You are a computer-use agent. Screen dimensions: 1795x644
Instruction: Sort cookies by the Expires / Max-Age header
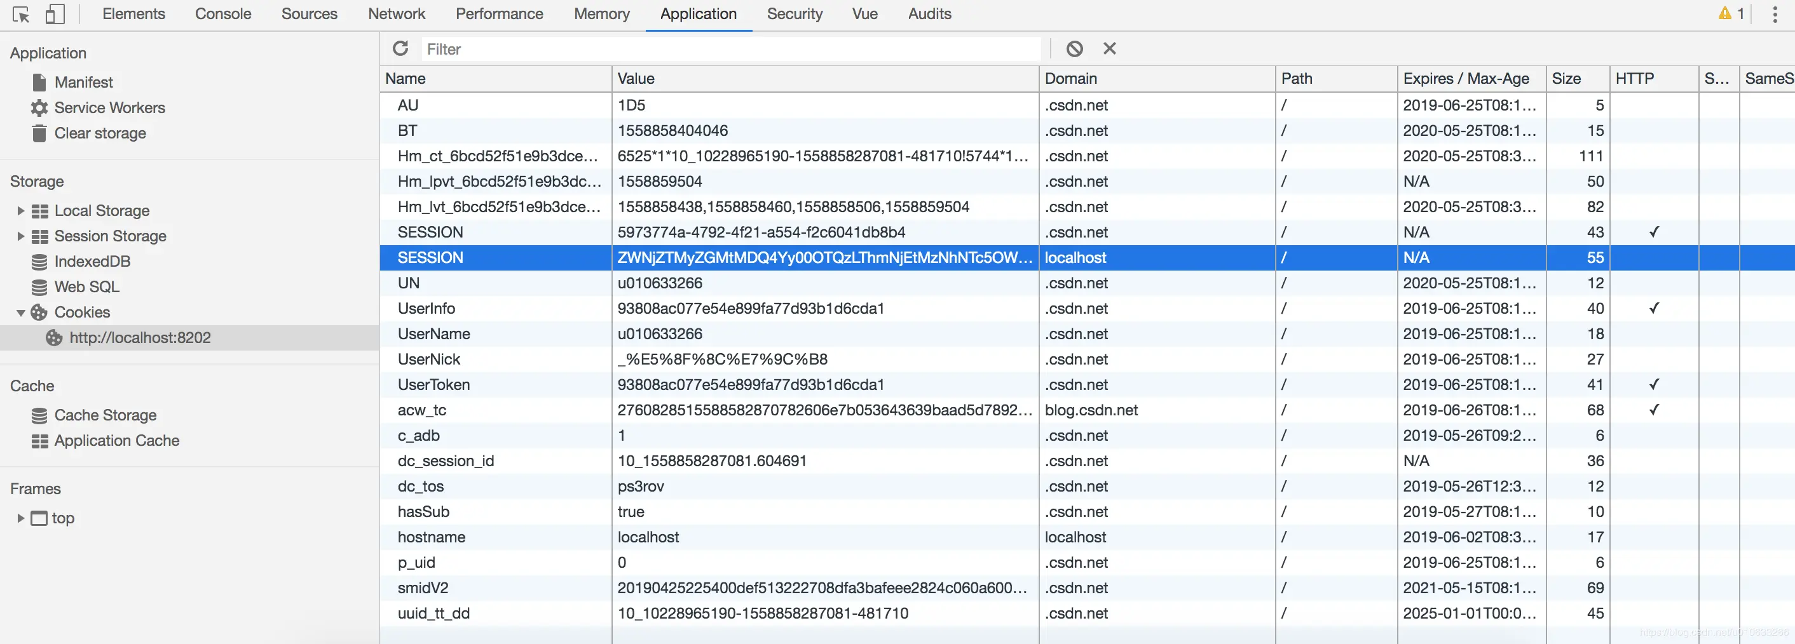click(1471, 79)
